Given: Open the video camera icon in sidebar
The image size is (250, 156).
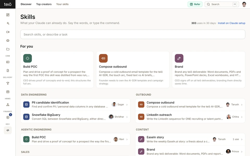Looking at the screenshot, I should pyautogui.click(x=8, y=32).
